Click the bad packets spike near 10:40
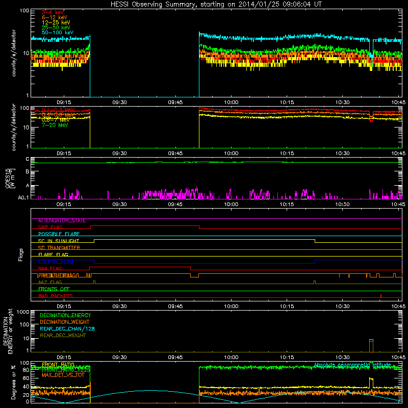Viewport: 408px width, 408px height. coord(381,296)
